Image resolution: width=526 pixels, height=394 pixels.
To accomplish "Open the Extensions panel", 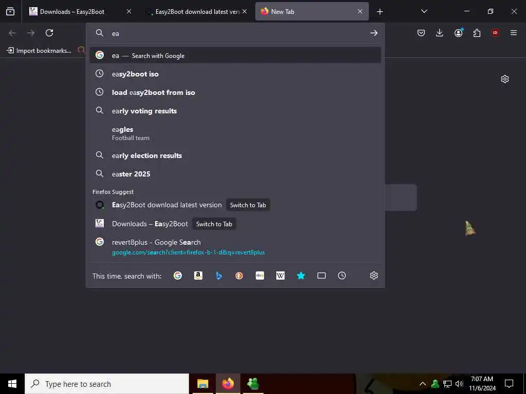I will [477, 33].
